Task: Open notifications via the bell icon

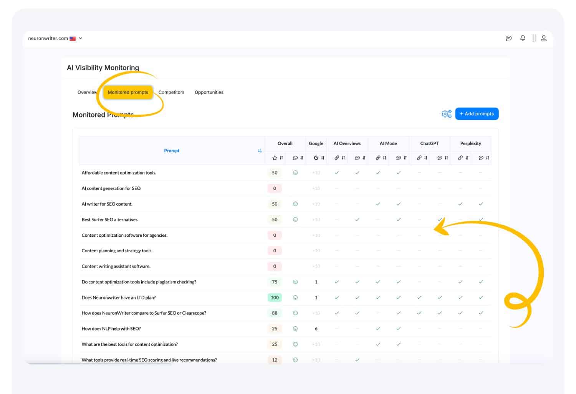Action: click(523, 38)
